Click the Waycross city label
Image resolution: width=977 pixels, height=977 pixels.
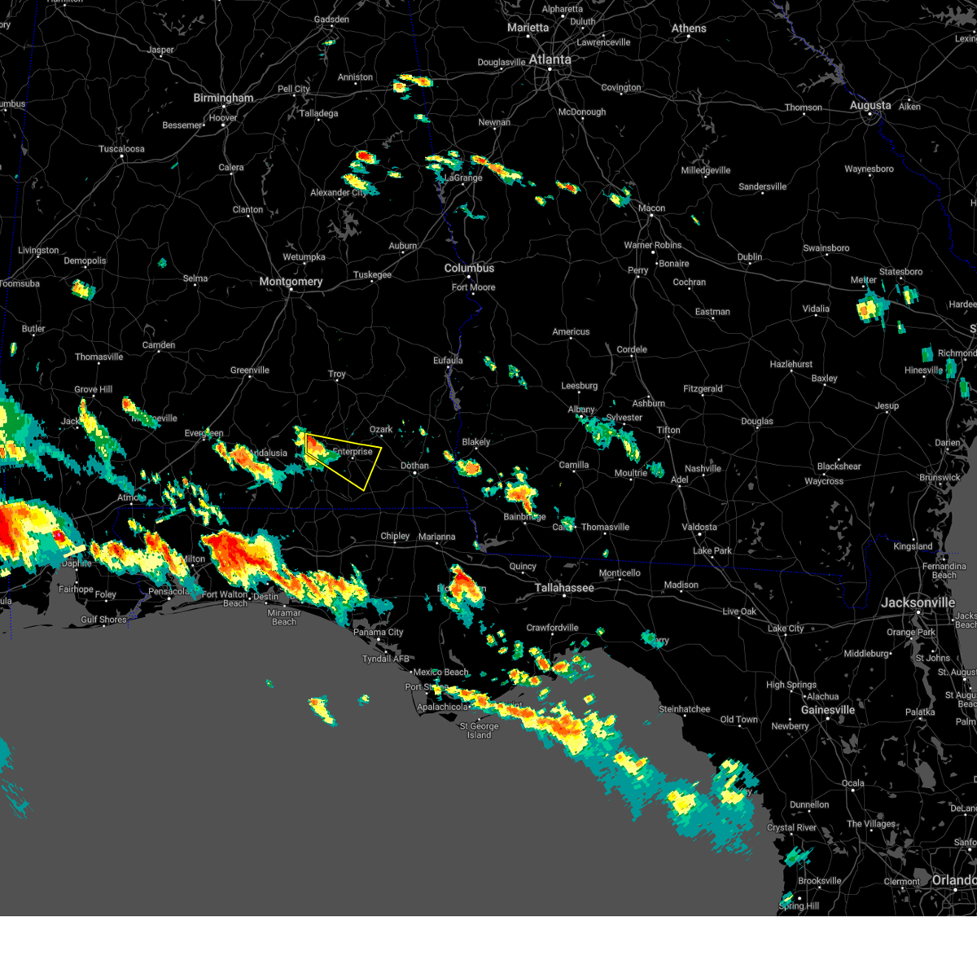(824, 481)
